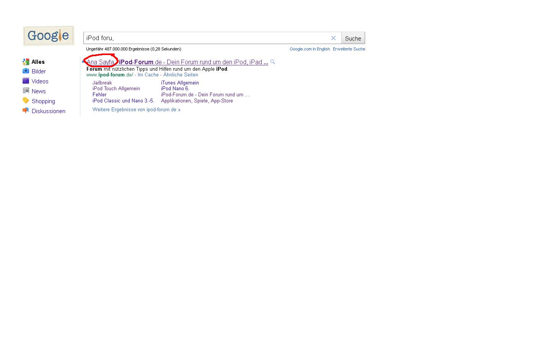Switch to Shopping search results
The width and height of the screenshot is (551, 344).
tap(43, 101)
